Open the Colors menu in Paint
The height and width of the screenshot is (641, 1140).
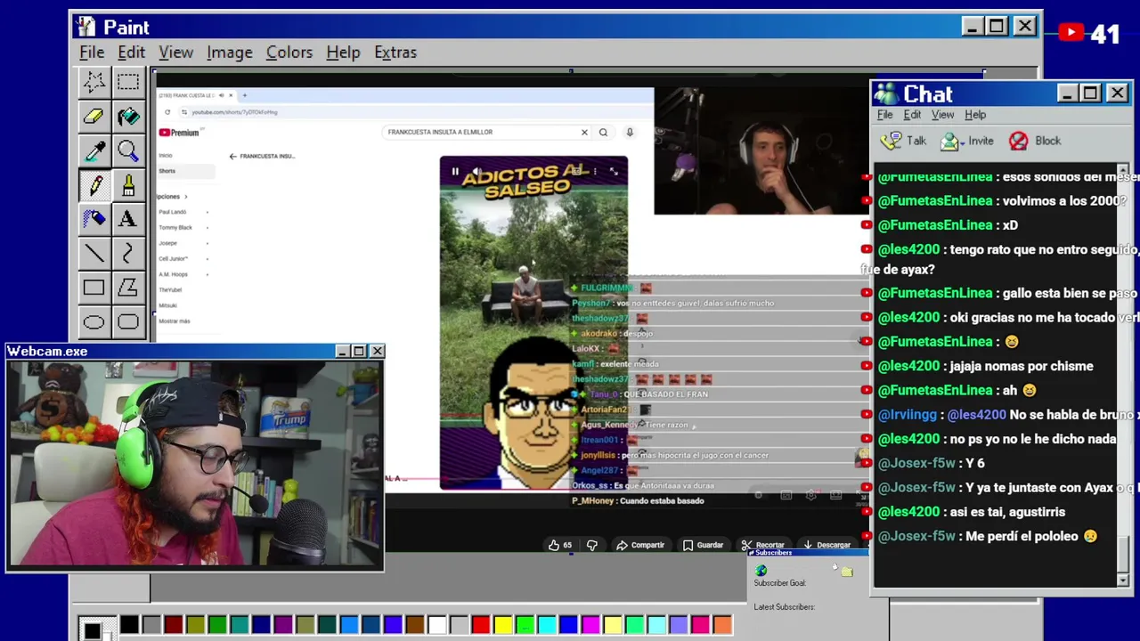(x=289, y=53)
